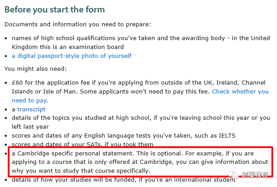Screen dimensions: 277x187
Task: Click the "Documents and information you need to prepare" line
Action: (x=78, y=24)
